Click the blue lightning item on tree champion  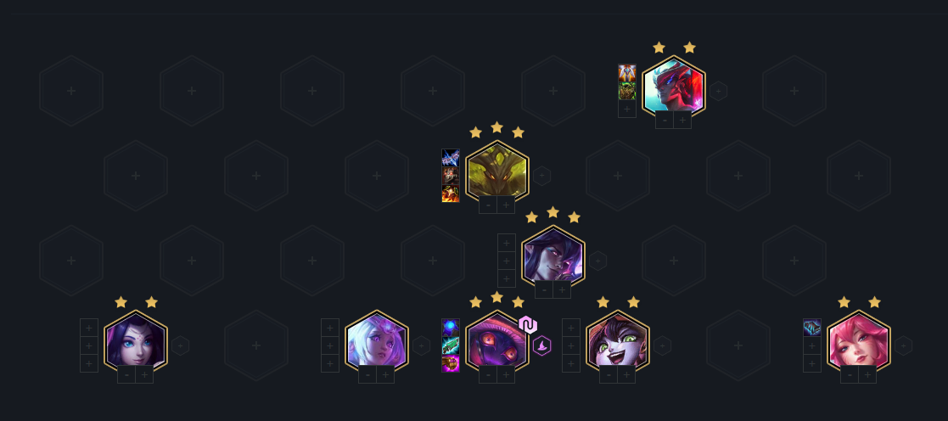(x=451, y=158)
